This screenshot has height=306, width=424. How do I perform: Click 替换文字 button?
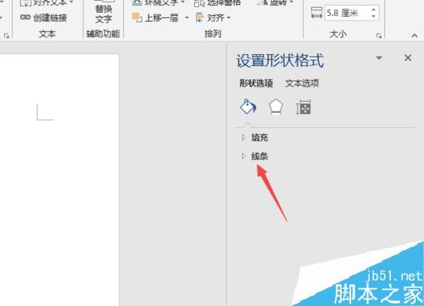pos(103,14)
